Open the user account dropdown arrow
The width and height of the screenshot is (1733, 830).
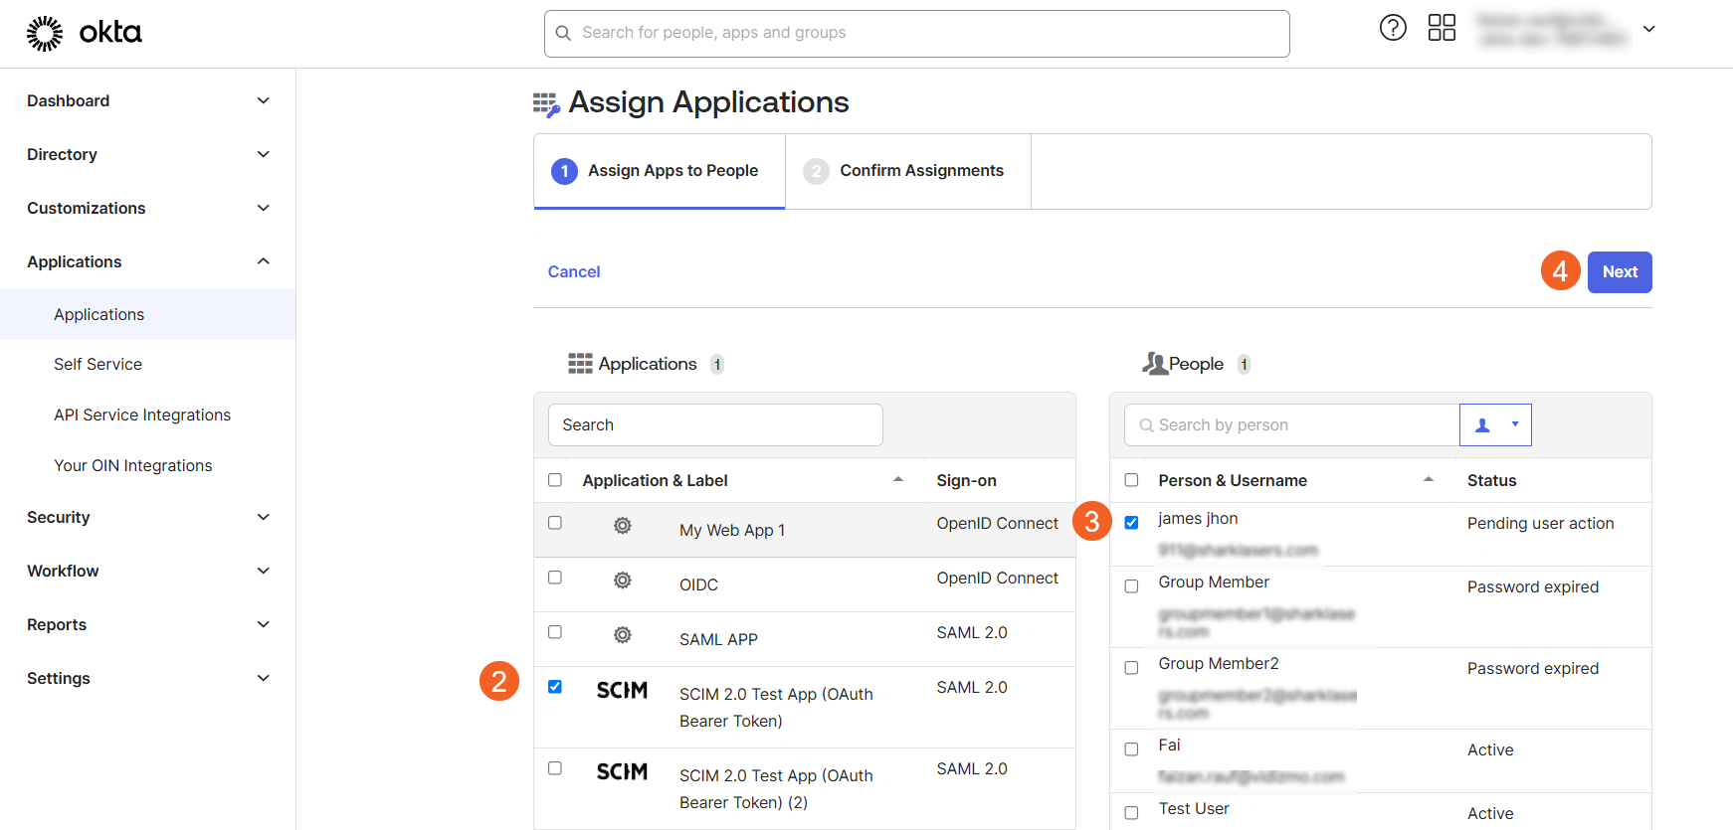point(1648,30)
